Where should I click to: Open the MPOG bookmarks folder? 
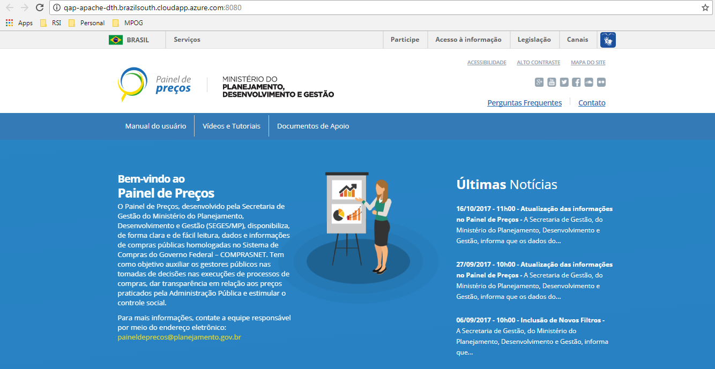(128, 23)
